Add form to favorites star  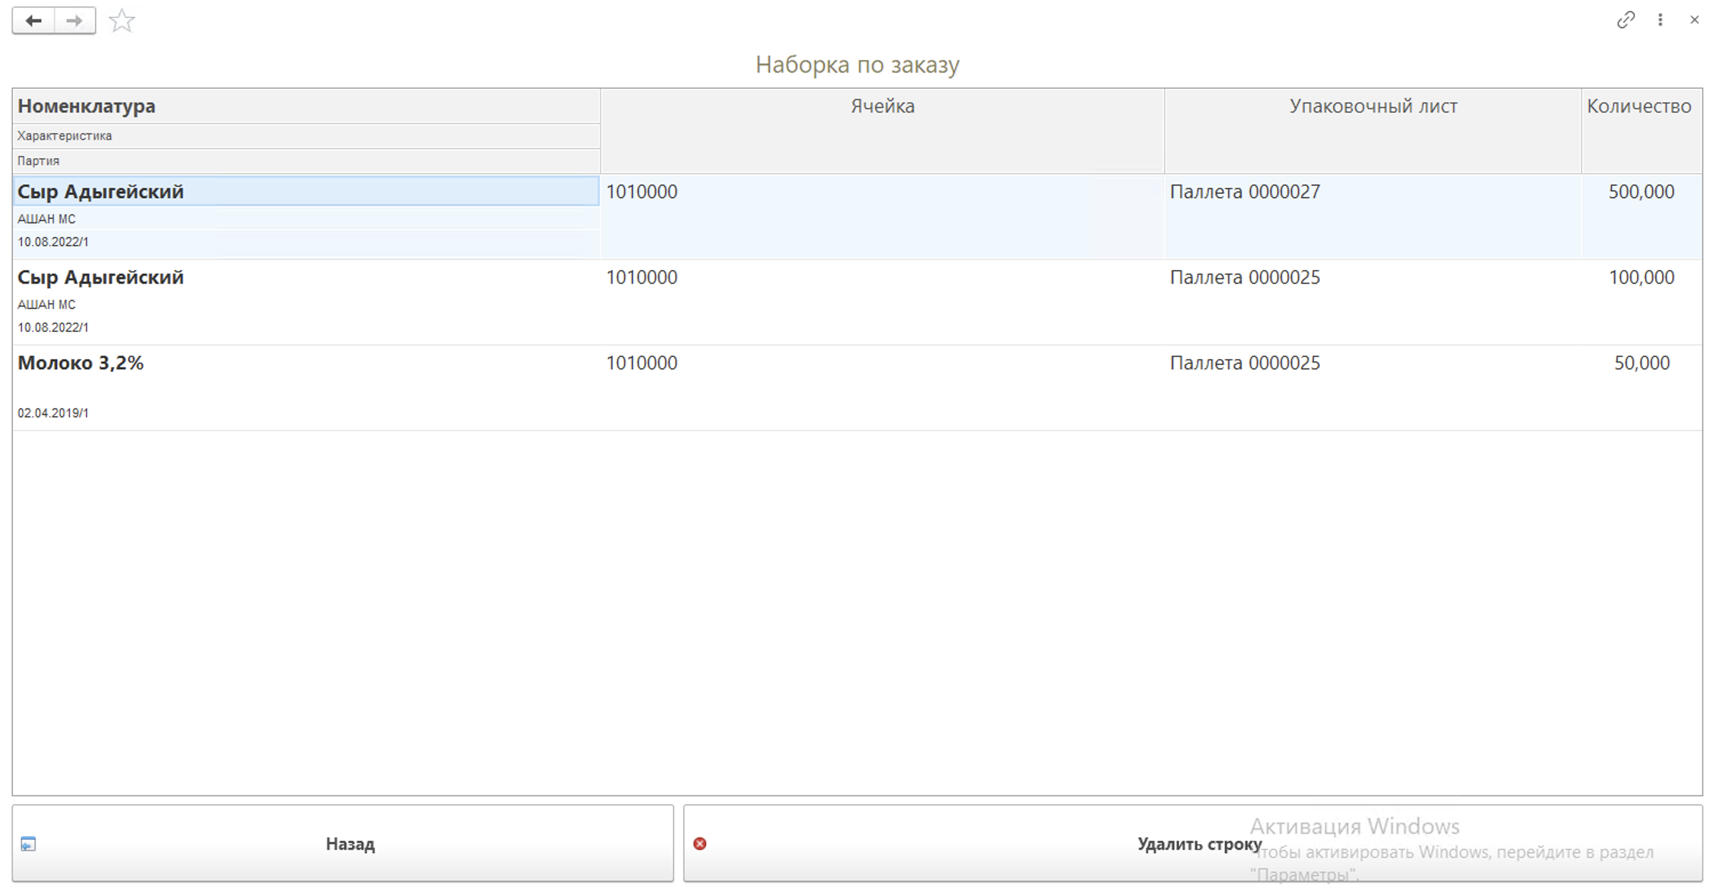click(122, 21)
